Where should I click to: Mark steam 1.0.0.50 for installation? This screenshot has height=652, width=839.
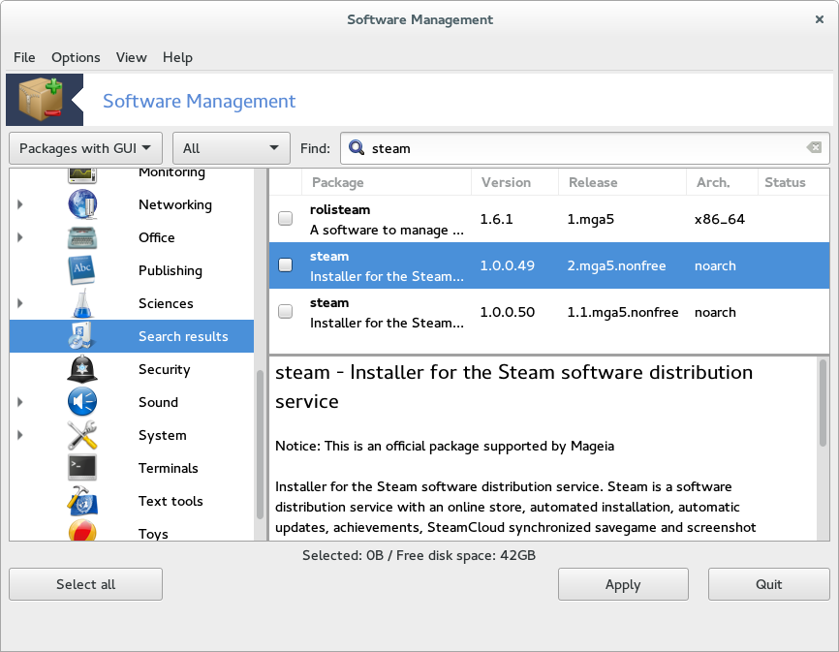click(286, 312)
